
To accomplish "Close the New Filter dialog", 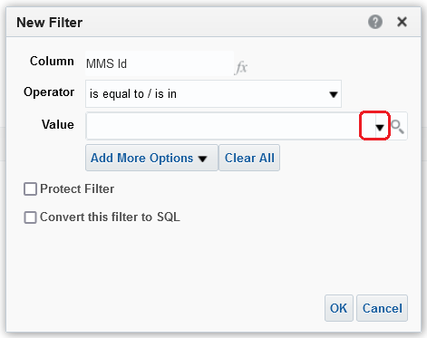I will coord(402,22).
